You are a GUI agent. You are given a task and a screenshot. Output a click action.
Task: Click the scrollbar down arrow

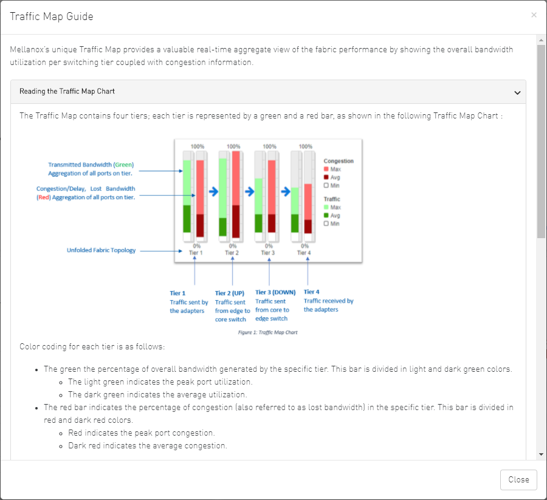[x=541, y=454]
